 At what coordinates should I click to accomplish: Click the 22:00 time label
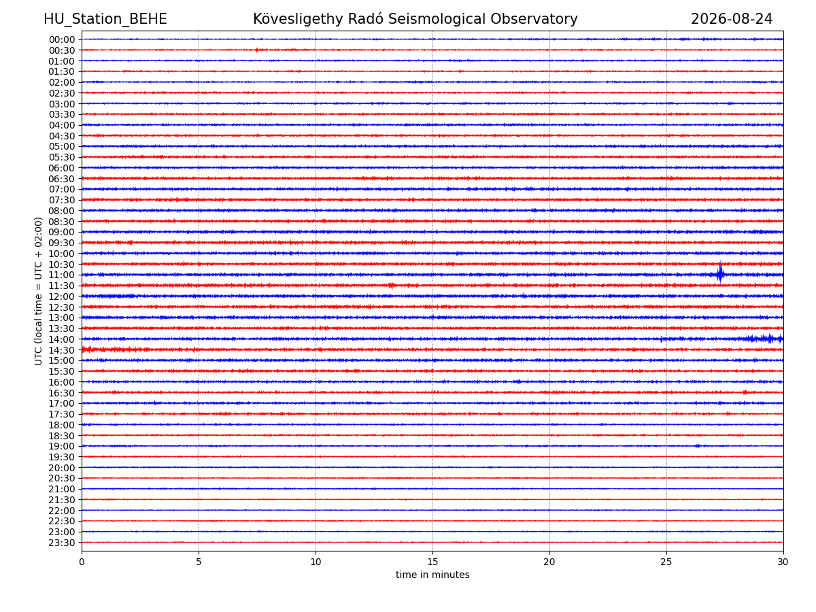pos(62,511)
